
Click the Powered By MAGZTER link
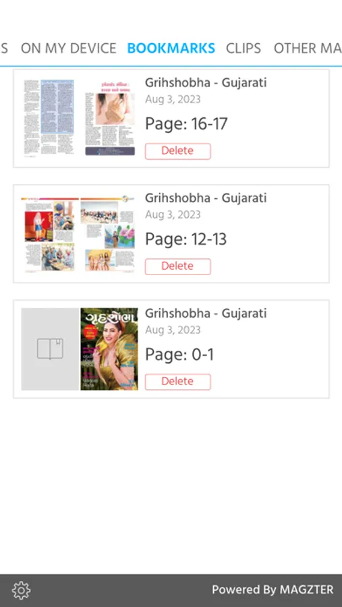273,590
